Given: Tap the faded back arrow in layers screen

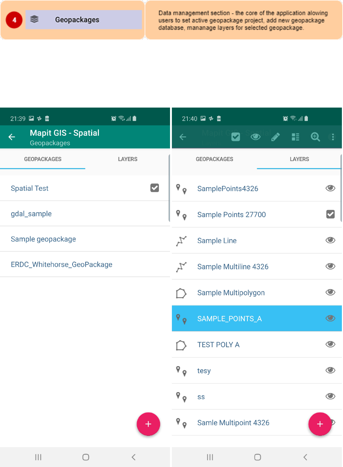Looking at the screenshot, I should 183,137.
